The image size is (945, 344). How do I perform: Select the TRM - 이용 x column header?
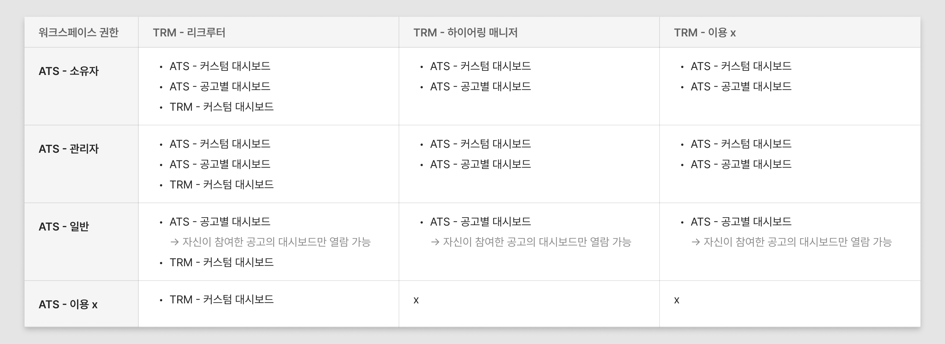(x=705, y=33)
